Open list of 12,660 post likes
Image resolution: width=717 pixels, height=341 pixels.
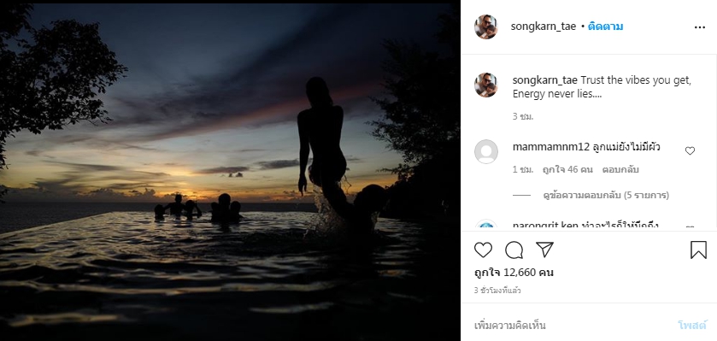click(514, 273)
